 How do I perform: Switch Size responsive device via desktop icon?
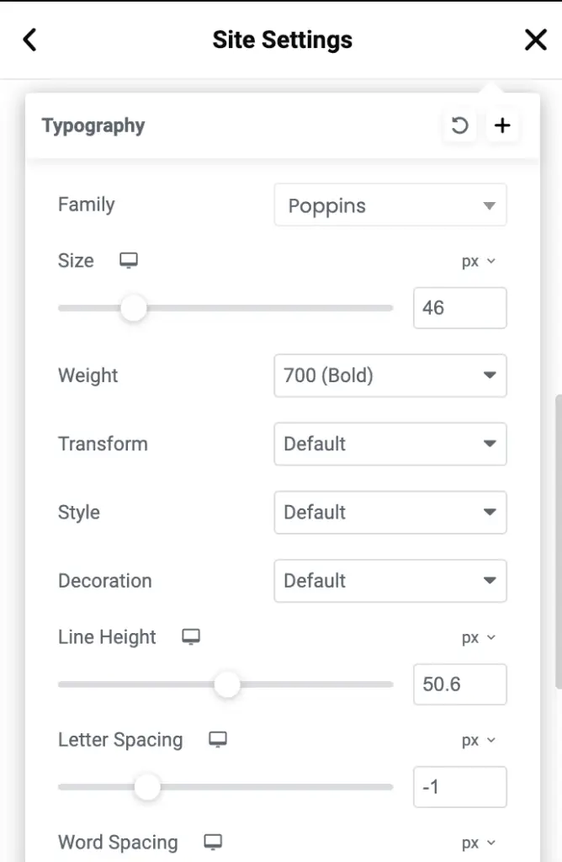coord(129,260)
